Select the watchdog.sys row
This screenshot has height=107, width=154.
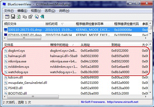click(76, 72)
